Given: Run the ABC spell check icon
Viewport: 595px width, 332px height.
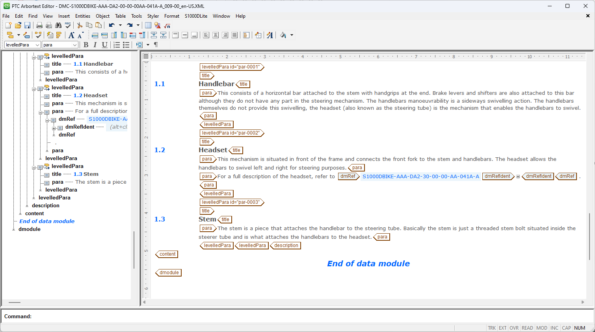Looking at the screenshot, I should tap(68, 25).
